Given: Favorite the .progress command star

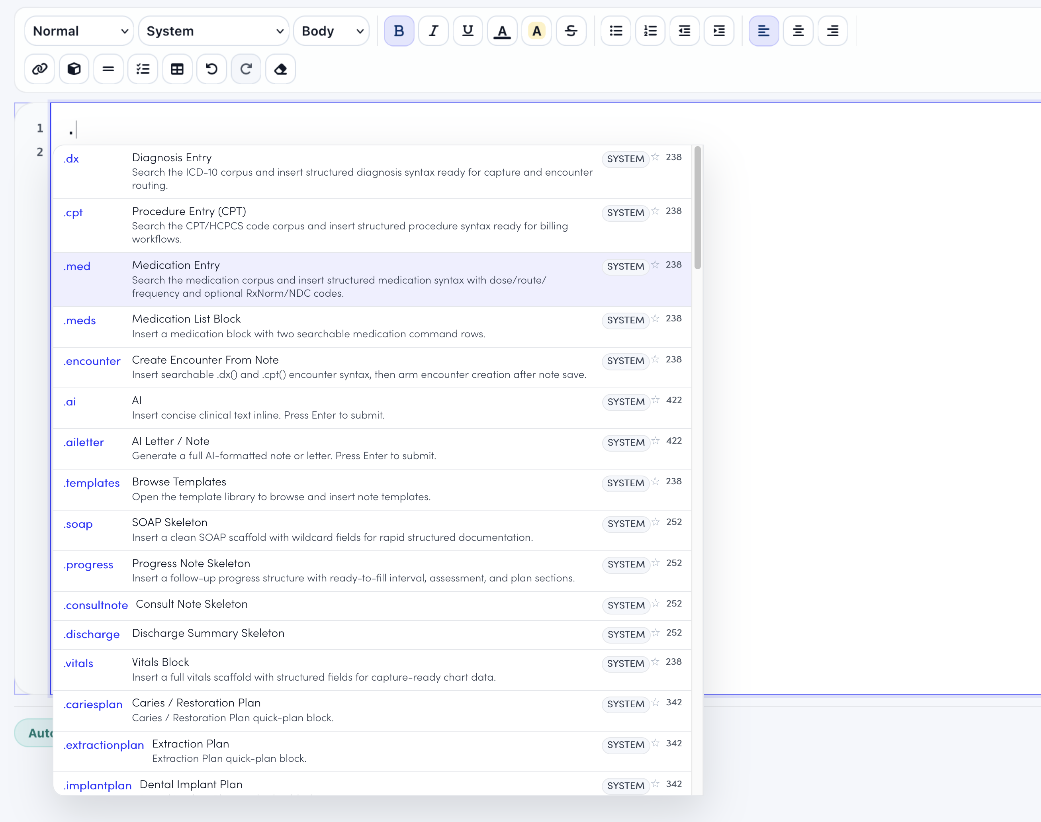Looking at the screenshot, I should pyautogui.click(x=656, y=563).
